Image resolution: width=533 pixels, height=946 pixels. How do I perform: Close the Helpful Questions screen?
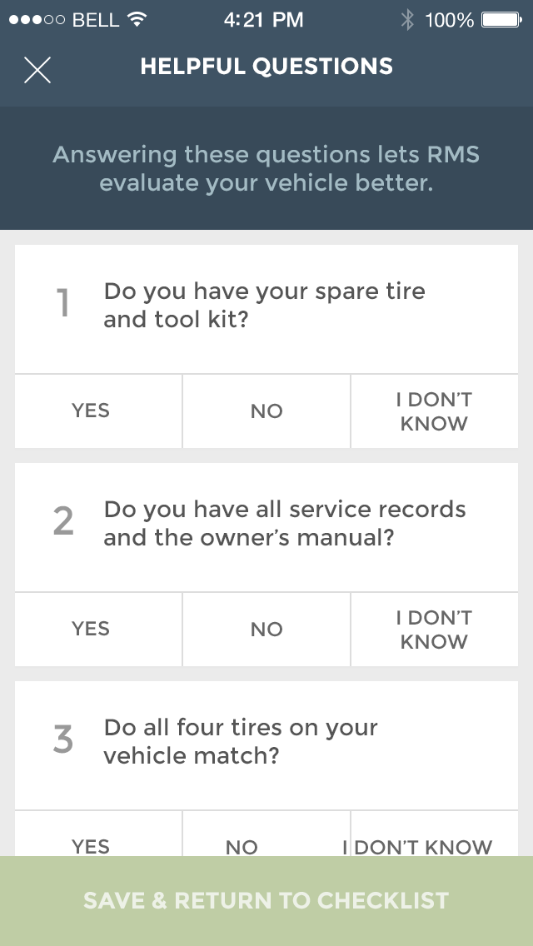coord(37,70)
